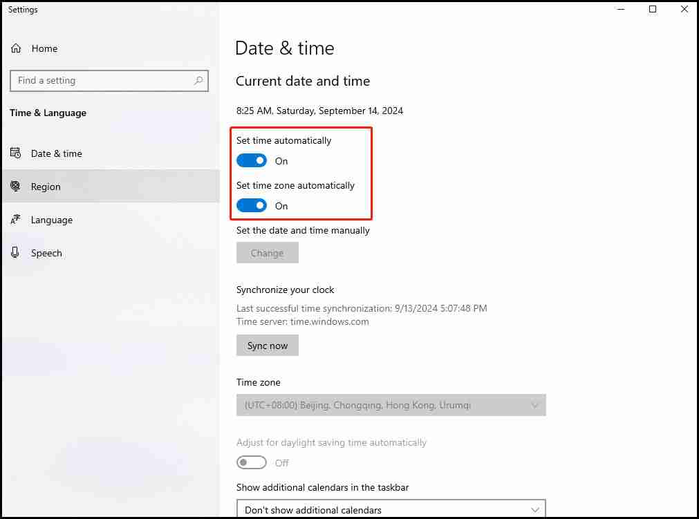The image size is (699, 519).
Task: Click Show additional calendars in the taskbar label
Action: coord(323,487)
